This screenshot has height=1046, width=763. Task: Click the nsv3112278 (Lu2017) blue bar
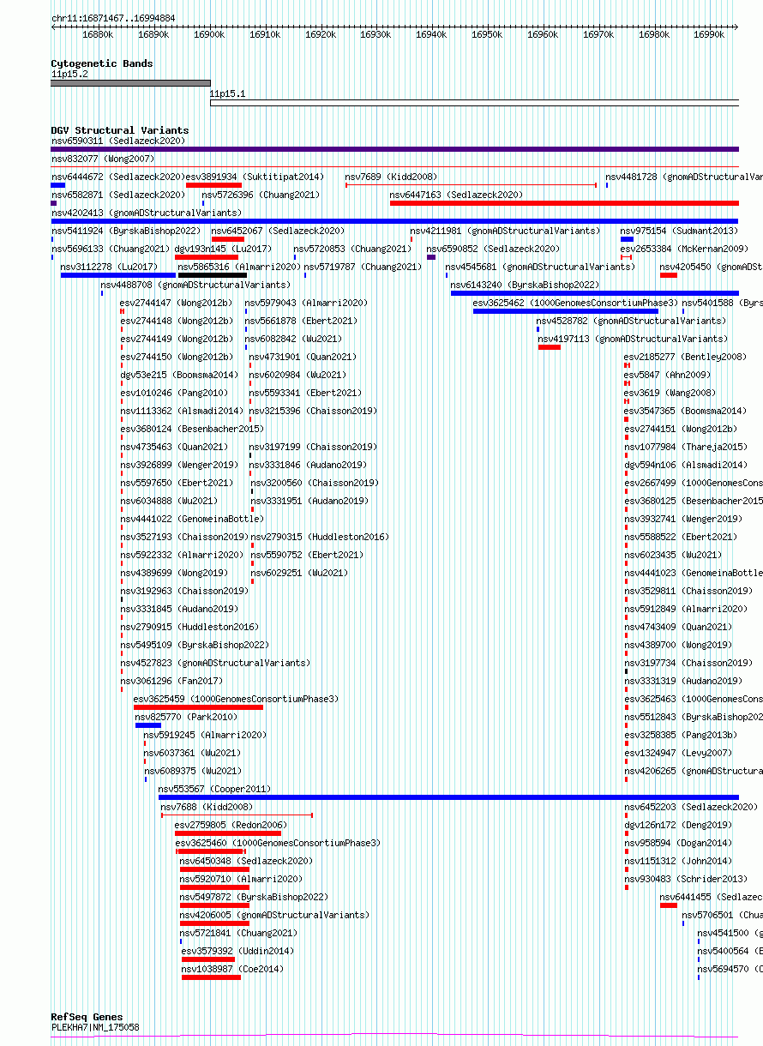coord(118,275)
